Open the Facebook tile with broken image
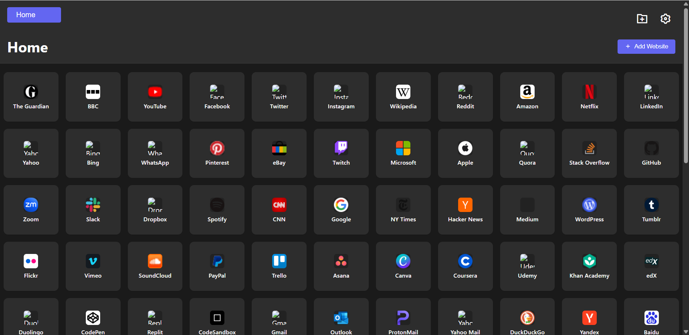This screenshot has width=689, height=335. click(x=217, y=97)
